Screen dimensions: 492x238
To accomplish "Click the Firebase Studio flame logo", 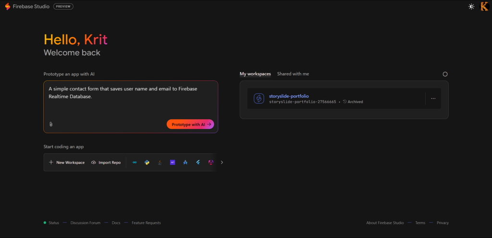I will (x=8, y=6).
